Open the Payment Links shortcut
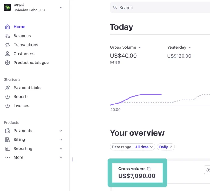 [x=27, y=87]
